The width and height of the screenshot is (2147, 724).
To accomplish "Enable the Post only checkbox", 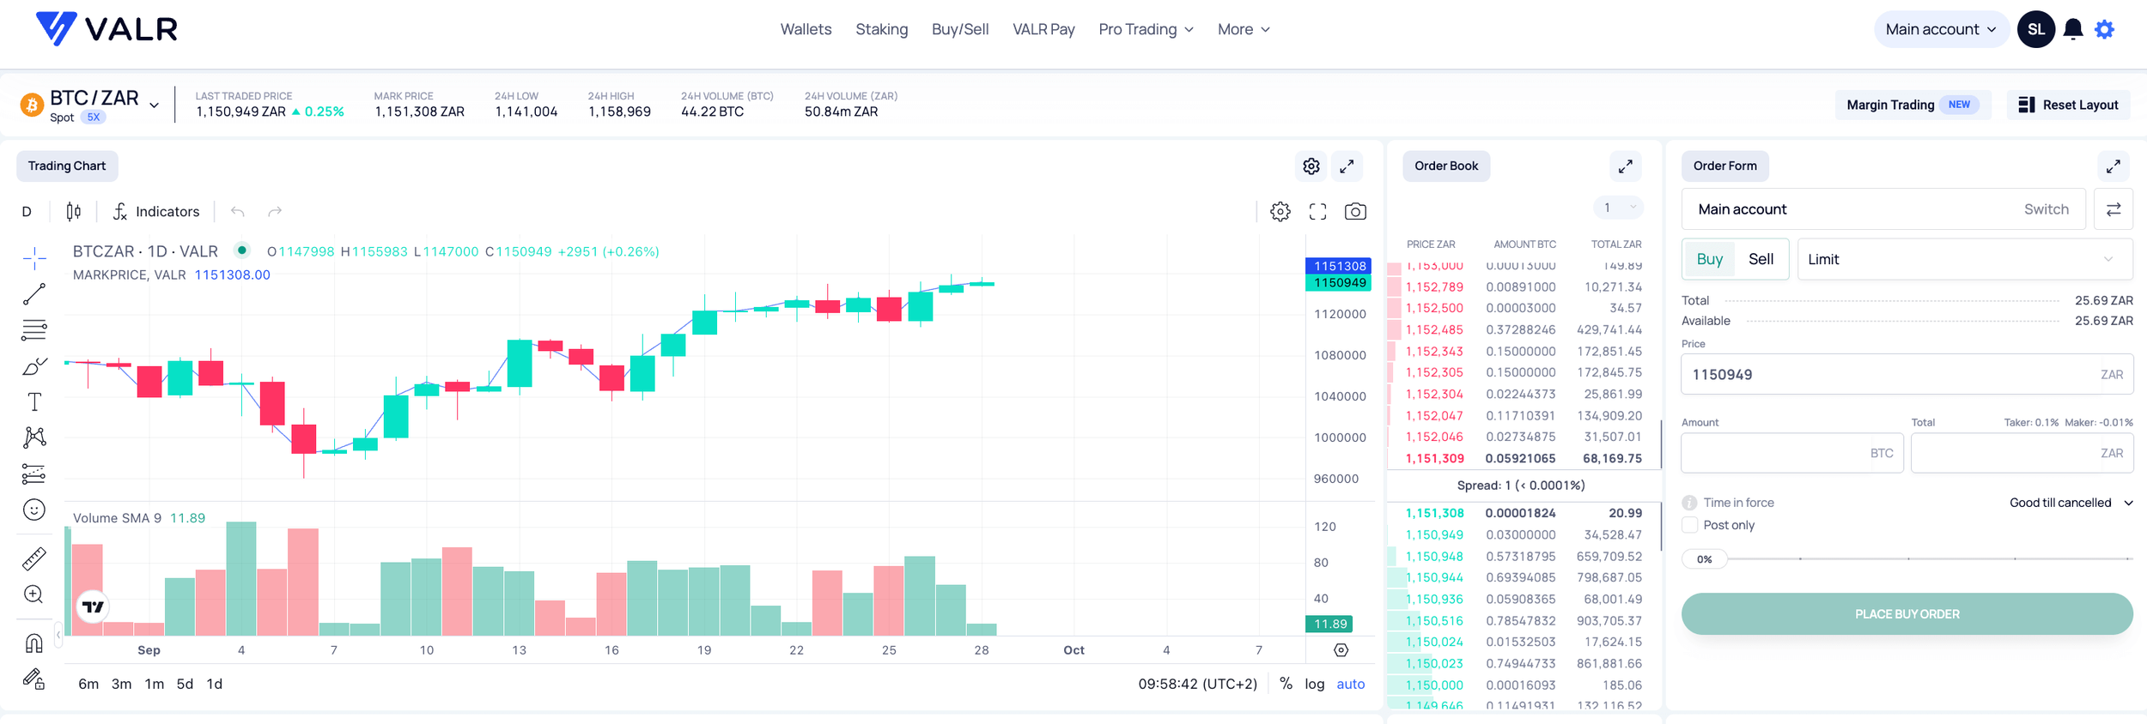I will (1689, 525).
